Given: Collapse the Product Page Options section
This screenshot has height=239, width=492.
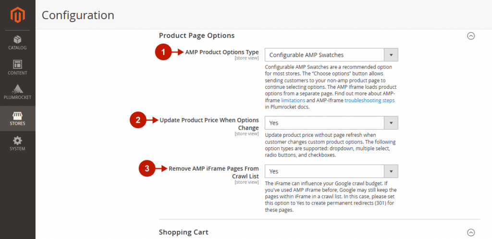Looking at the screenshot, I should [x=471, y=36].
